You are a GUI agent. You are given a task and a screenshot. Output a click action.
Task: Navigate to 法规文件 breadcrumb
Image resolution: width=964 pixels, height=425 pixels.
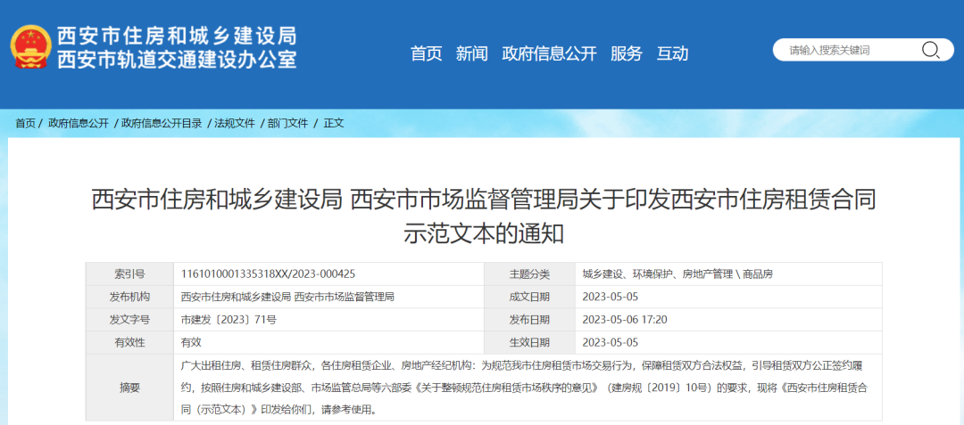pyautogui.click(x=235, y=123)
